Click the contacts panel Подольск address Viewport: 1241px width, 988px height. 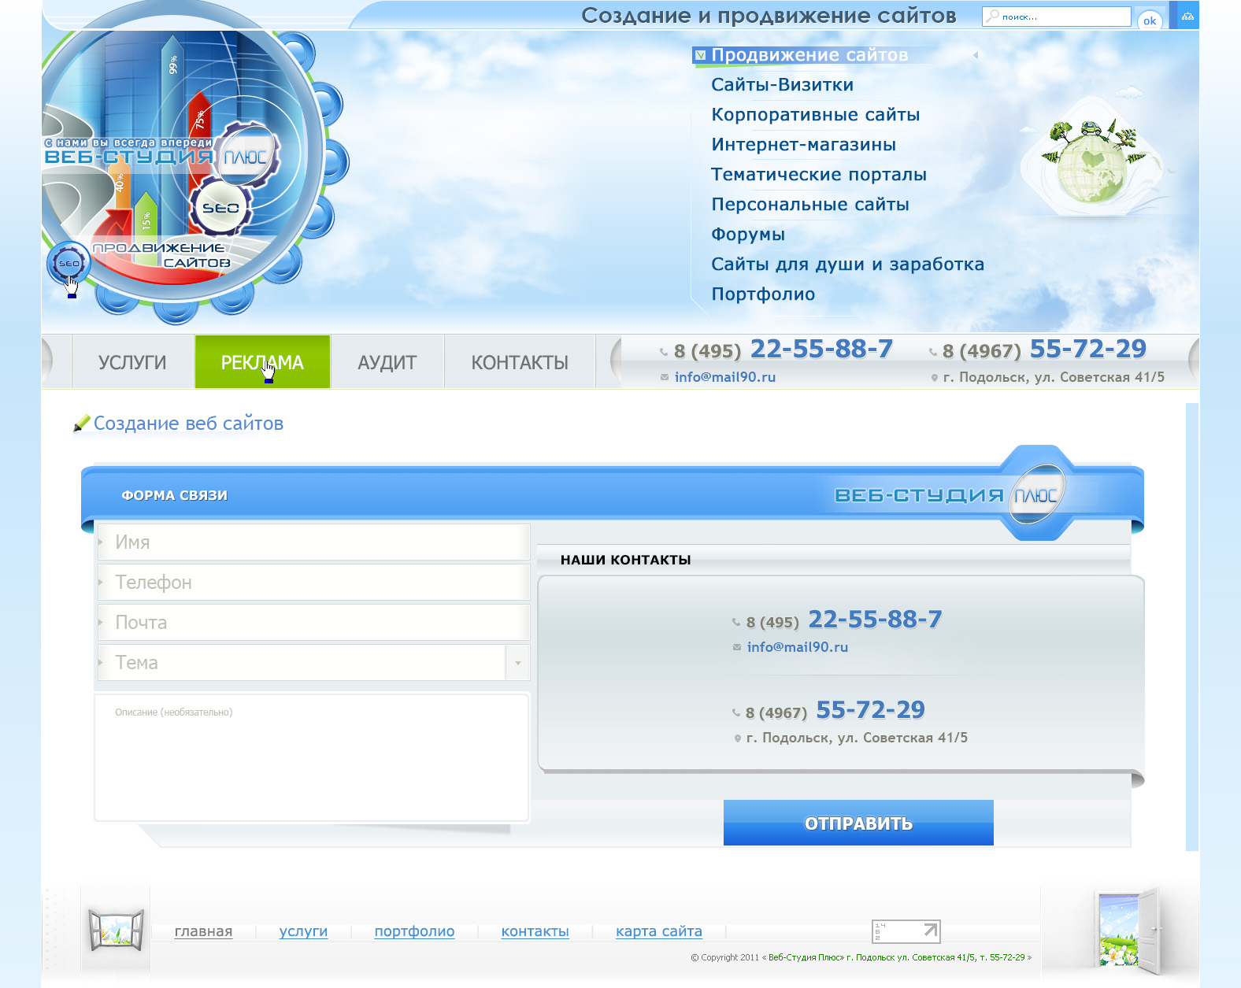click(857, 738)
